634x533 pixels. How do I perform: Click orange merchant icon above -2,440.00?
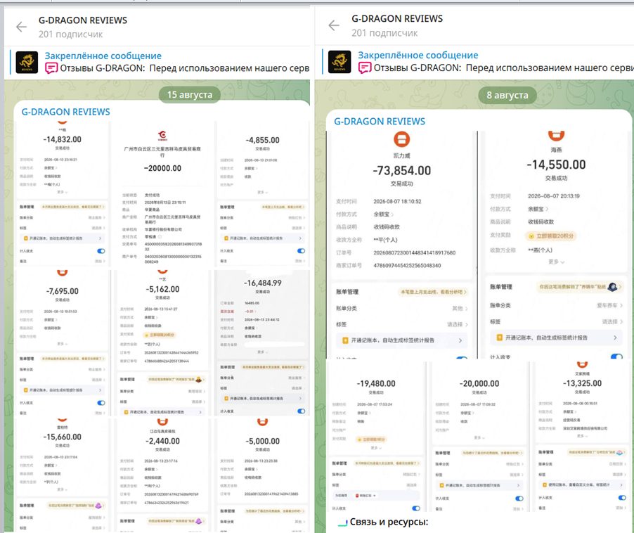[x=162, y=422]
